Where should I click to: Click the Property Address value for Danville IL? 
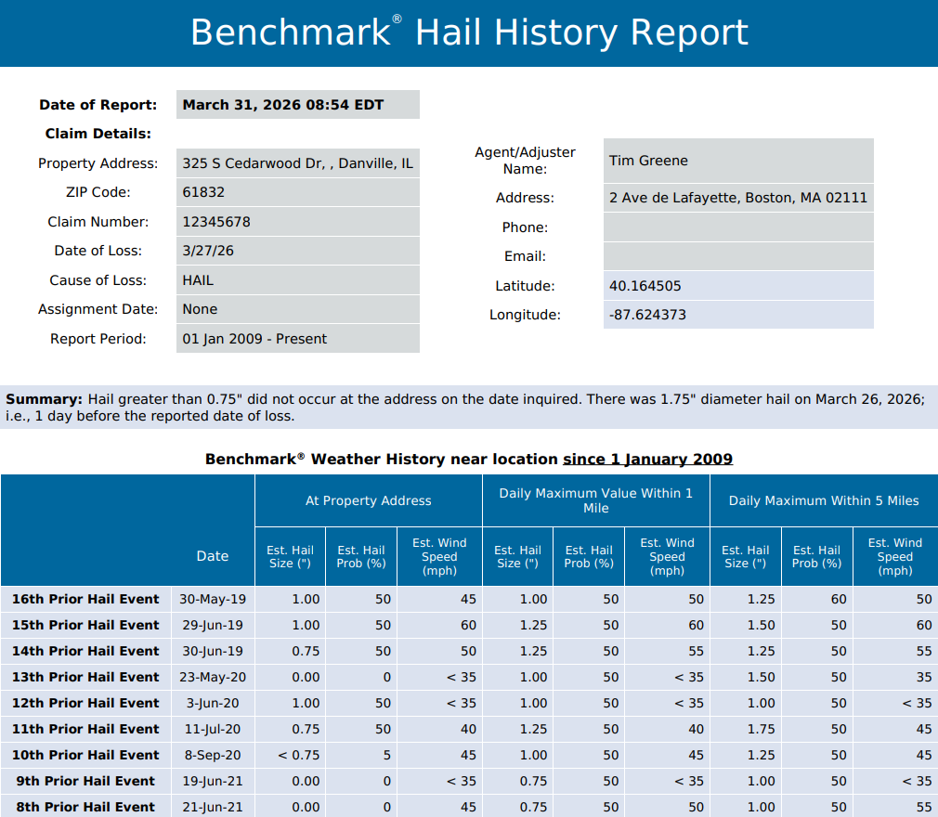pos(297,162)
